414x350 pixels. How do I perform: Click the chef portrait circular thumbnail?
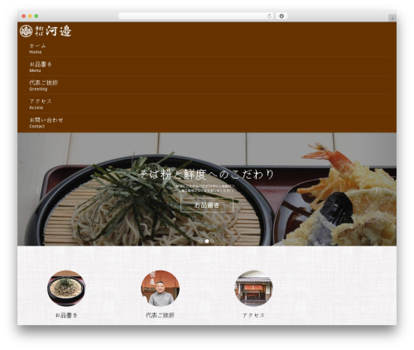click(x=160, y=288)
